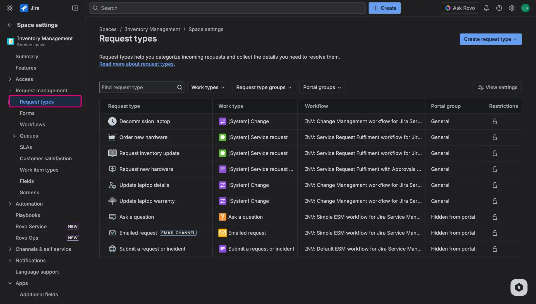Viewport: 536px width, 304px height.
Task: Click the Create request type button
Action: 490,39
